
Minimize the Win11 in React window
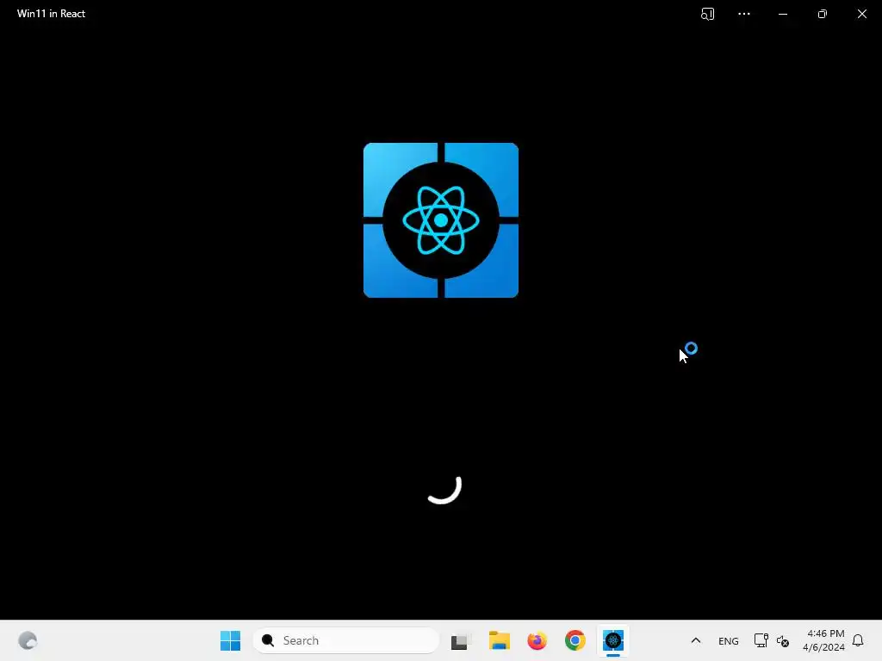click(x=783, y=14)
